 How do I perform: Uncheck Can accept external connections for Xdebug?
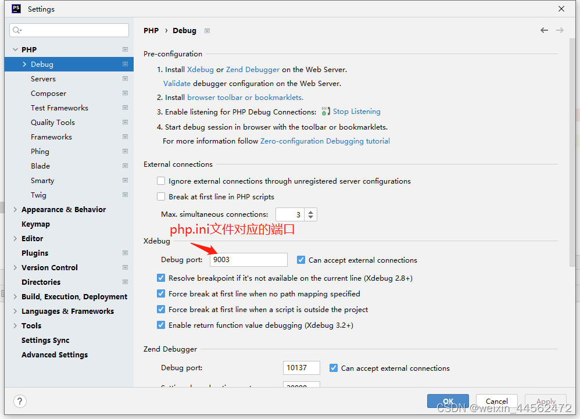[301, 260]
